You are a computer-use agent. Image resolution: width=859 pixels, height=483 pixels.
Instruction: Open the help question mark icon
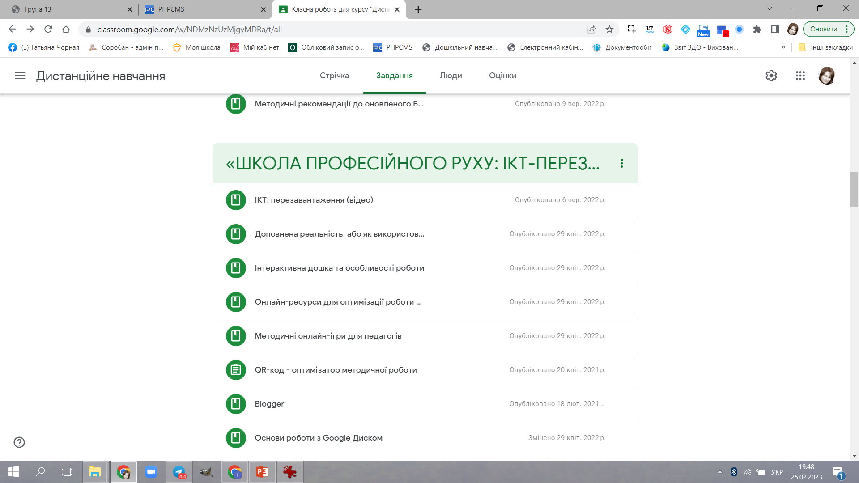pos(19,442)
